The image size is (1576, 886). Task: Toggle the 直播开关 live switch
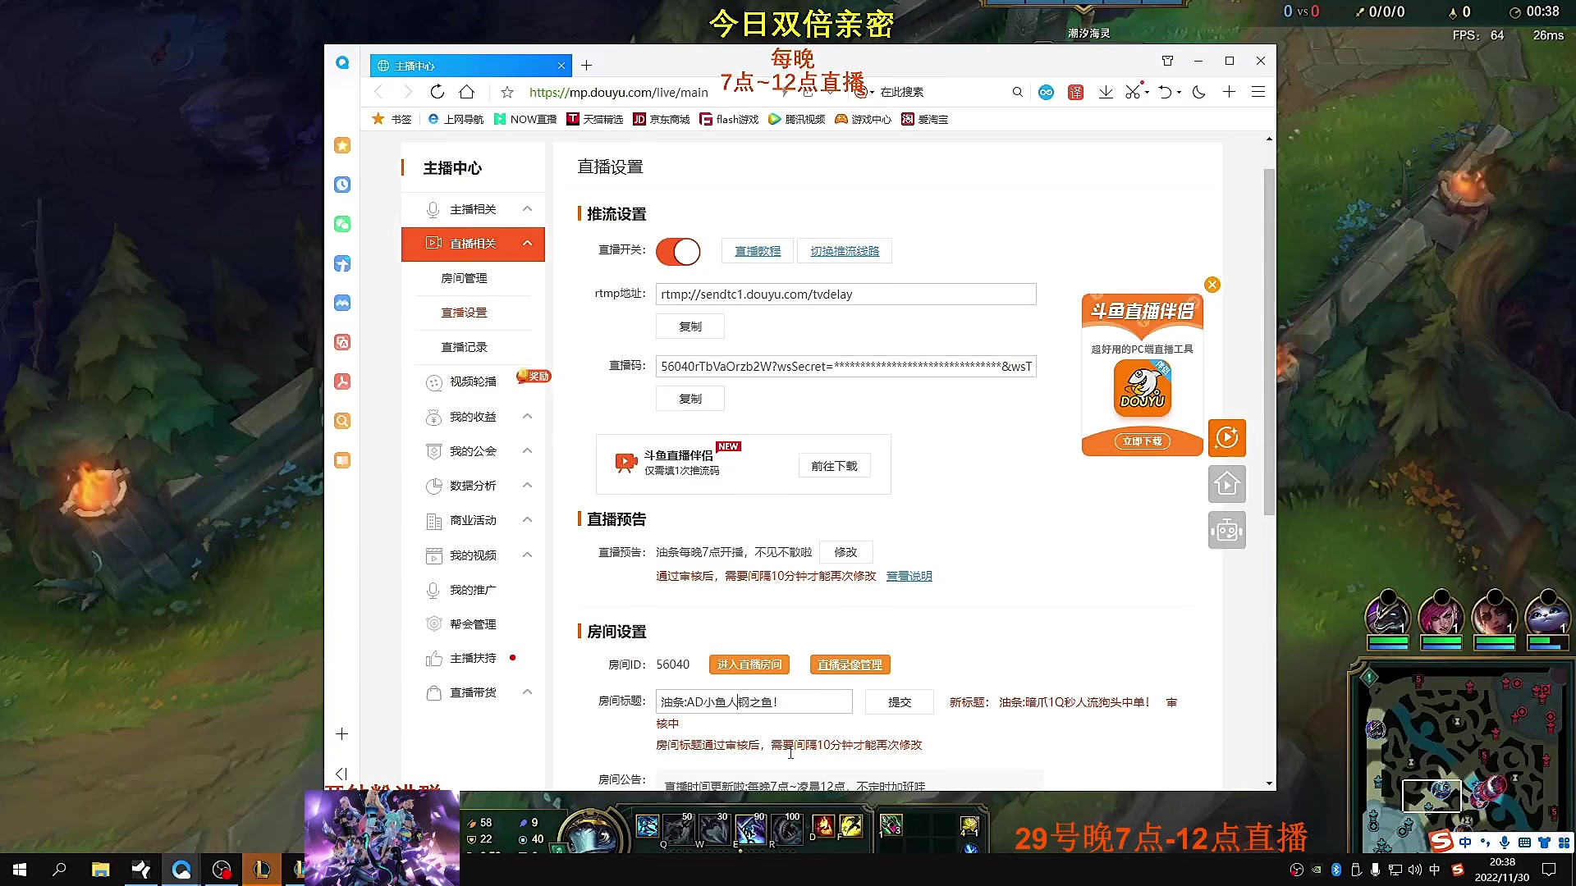pos(678,251)
